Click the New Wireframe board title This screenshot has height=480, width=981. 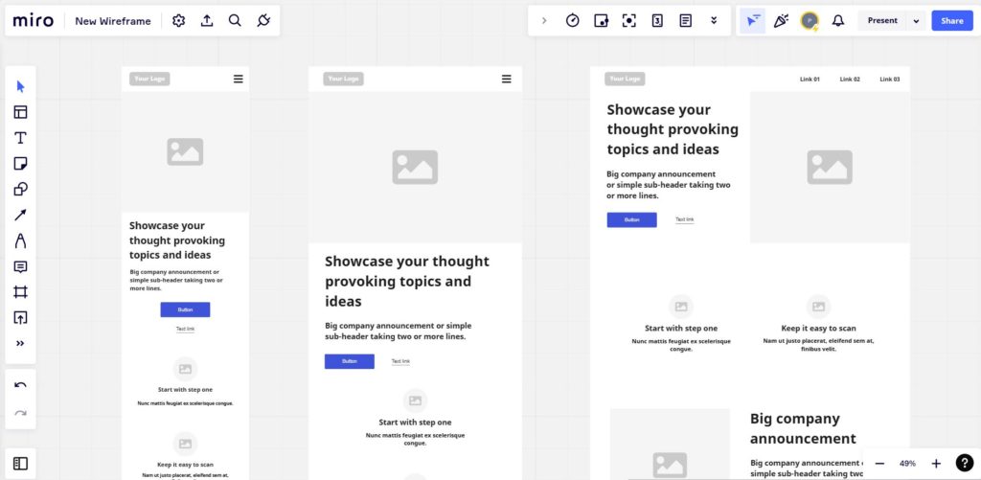tap(113, 21)
